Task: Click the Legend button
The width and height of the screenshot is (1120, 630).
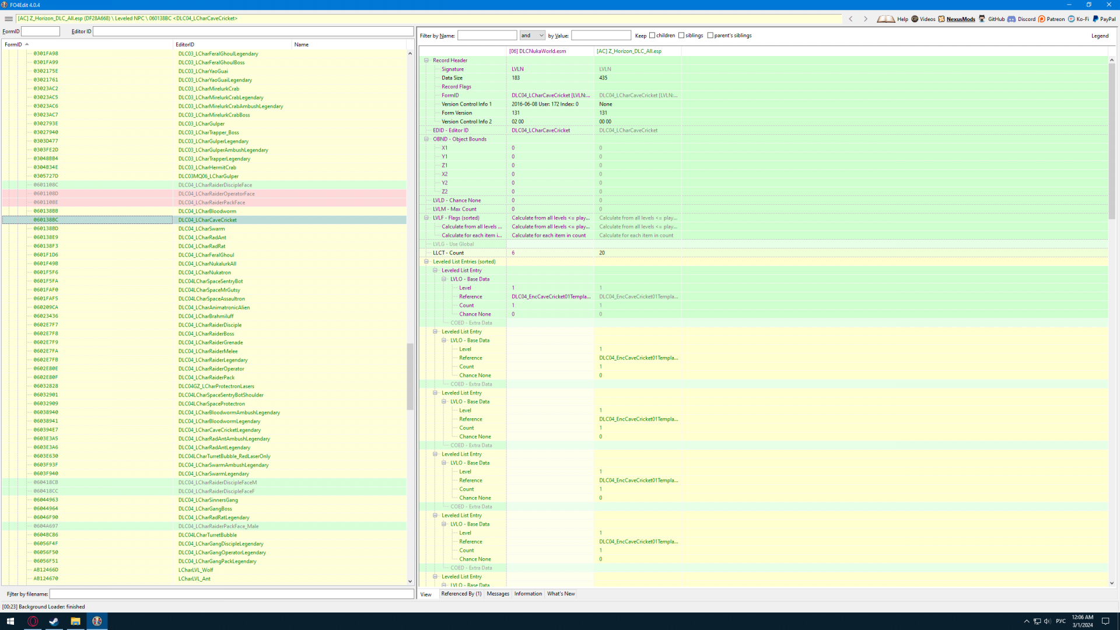Action: pyautogui.click(x=1100, y=36)
